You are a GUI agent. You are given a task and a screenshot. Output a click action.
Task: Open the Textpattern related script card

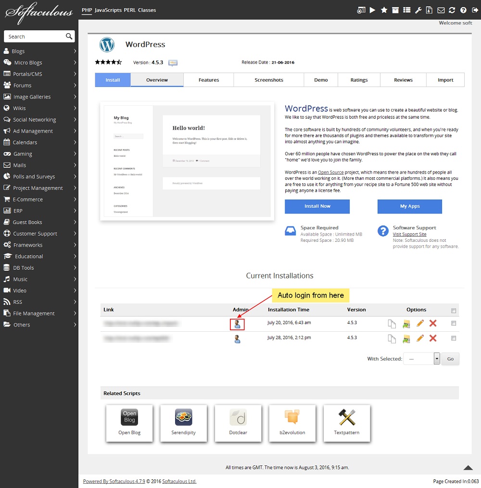click(346, 423)
